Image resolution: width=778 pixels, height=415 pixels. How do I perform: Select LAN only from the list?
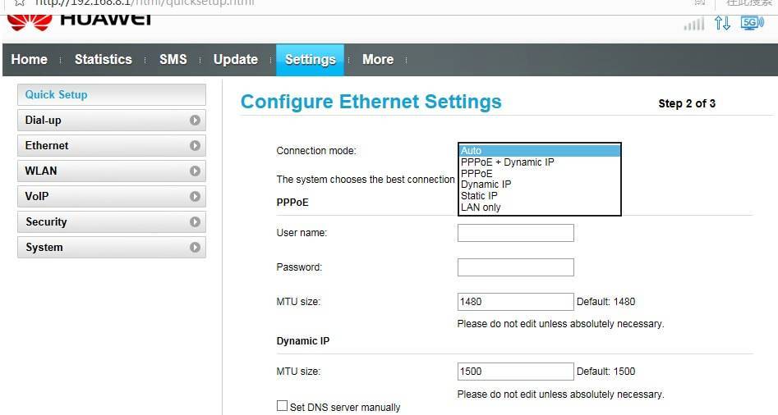click(481, 207)
